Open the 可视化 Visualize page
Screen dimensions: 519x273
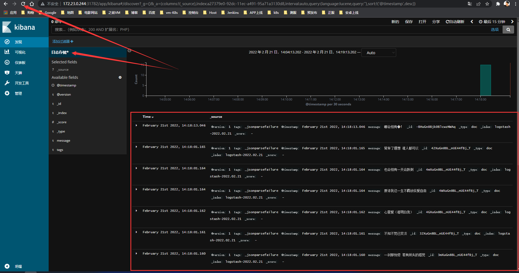[24, 52]
